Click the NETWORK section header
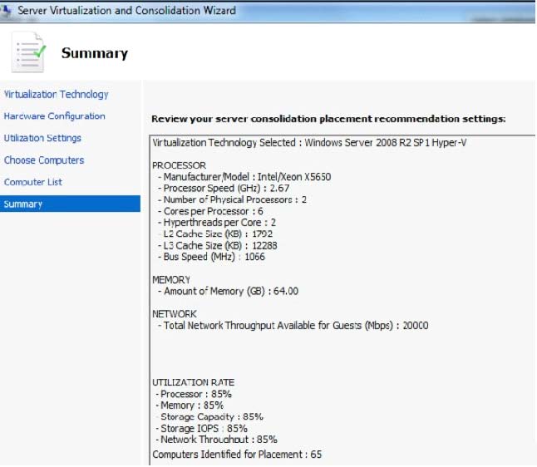The image size is (537, 467). point(175,314)
